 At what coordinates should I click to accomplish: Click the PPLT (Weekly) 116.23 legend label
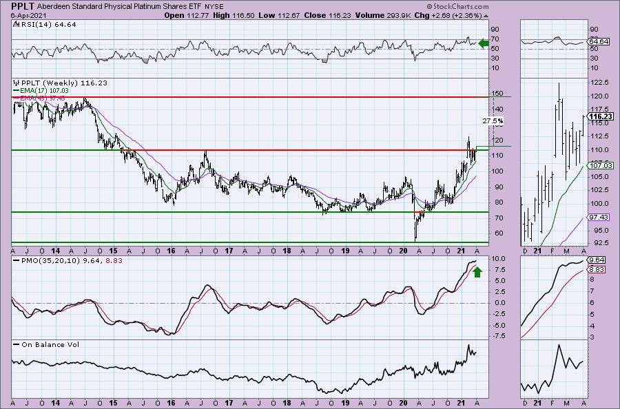64,83
